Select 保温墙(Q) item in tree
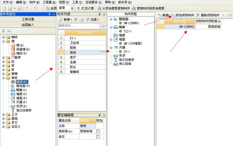233x146 pixels. (x=23, y=49)
